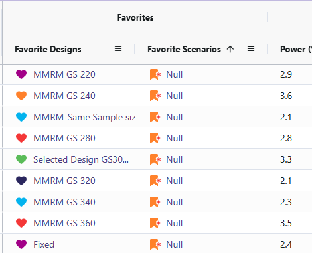This screenshot has width=312, height=253.
Task: Click the blue heart beside MMRM-Same Sample size
Action: [21, 117]
